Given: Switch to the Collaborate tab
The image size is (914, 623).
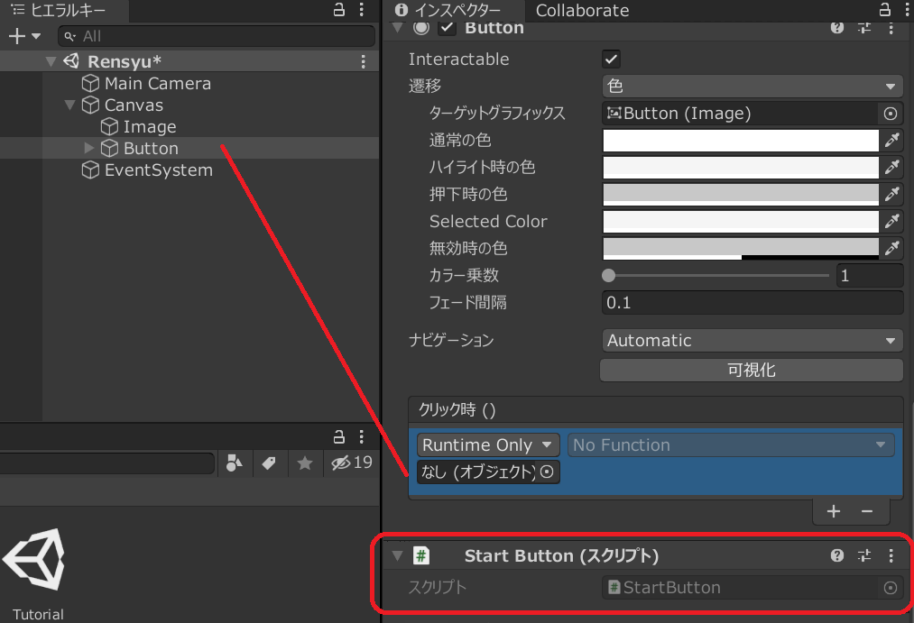Looking at the screenshot, I should point(582,11).
